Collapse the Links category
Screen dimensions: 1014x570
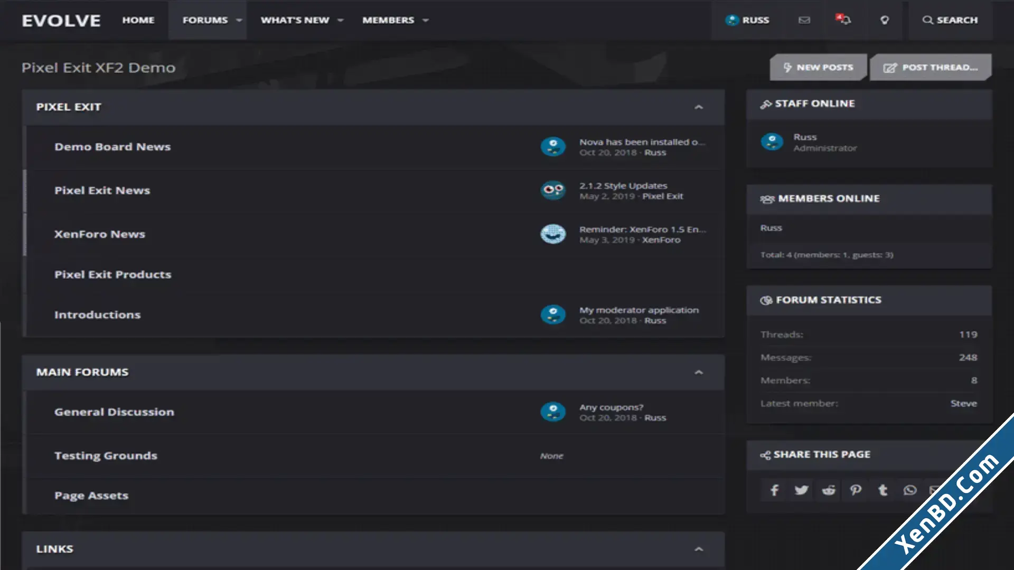click(699, 549)
